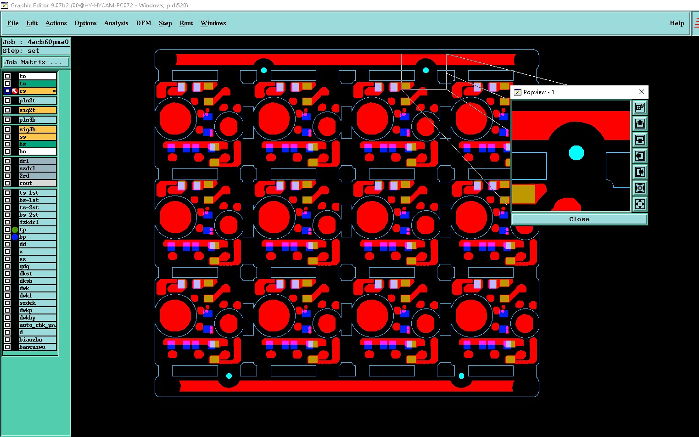This screenshot has height=437, width=699.
Task: Open the Windows menu
Action: [213, 23]
